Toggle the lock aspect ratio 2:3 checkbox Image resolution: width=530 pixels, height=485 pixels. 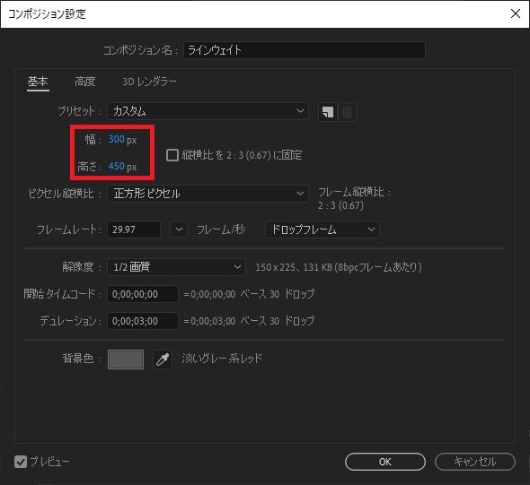pos(172,155)
